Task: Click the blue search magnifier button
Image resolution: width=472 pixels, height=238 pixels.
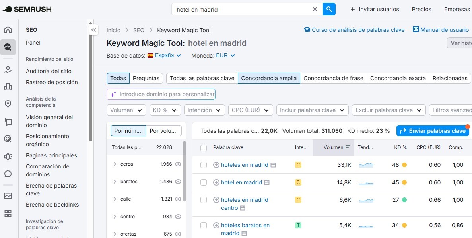Action: [x=329, y=9]
